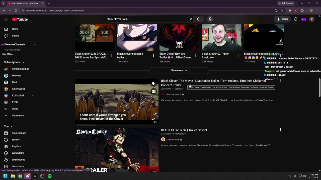Click the magnifying glass search button
Viewport: 321px width, 180px height.
199,19
